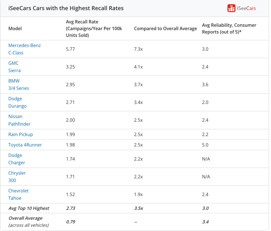271x231 pixels.
Task: Open the Chrysler 300 link
Action: (x=17, y=177)
